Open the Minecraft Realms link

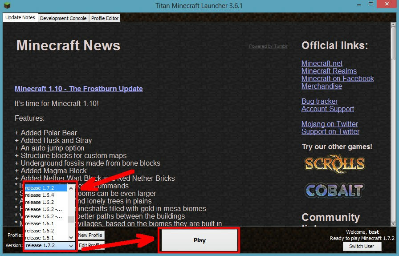tap(329, 71)
